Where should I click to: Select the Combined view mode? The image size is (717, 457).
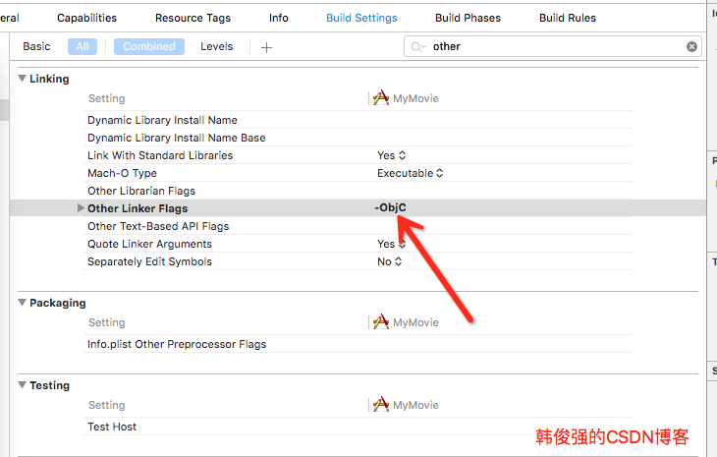tap(149, 46)
